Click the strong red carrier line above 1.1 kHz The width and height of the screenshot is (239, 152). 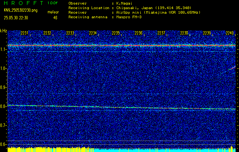(122, 46)
